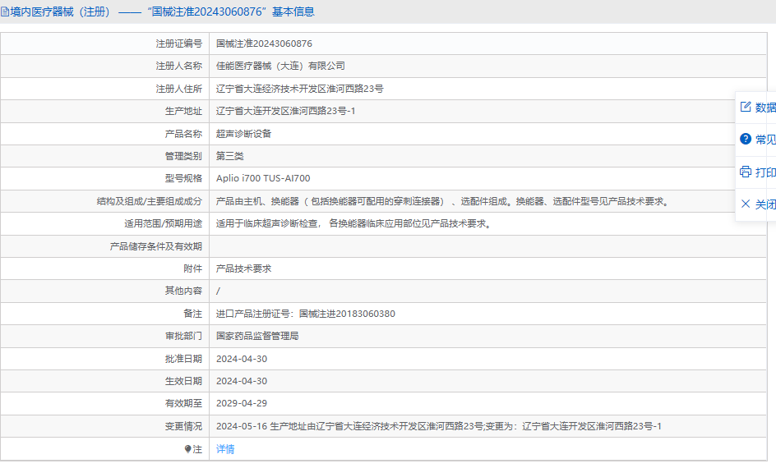Select registration number 国械注准20243060876 value

(x=264, y=44)
